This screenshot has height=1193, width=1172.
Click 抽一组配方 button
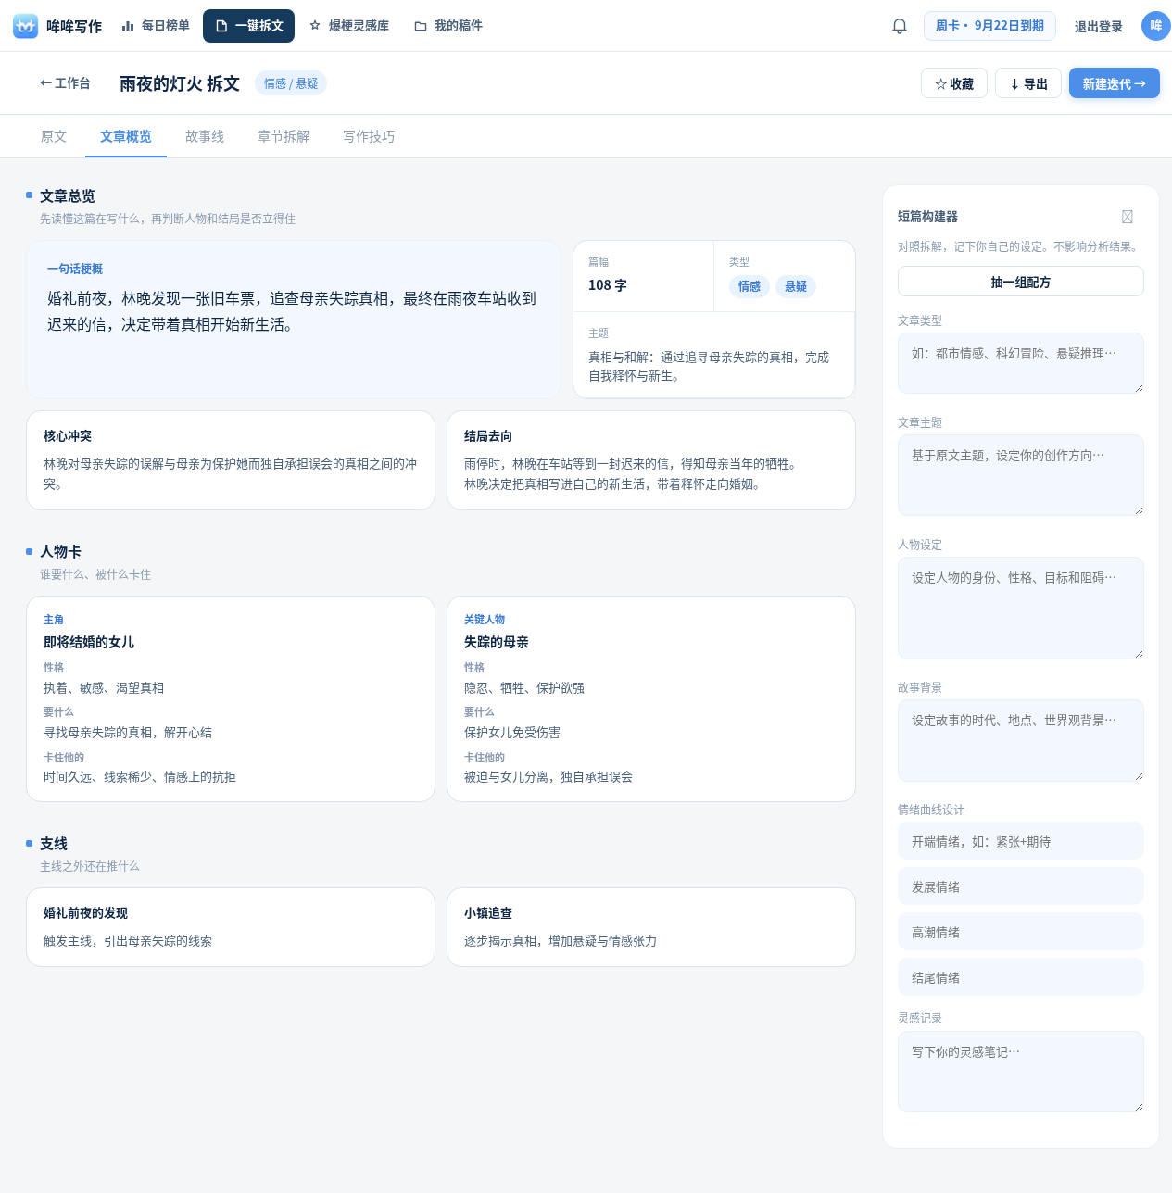pos(1021,282)
